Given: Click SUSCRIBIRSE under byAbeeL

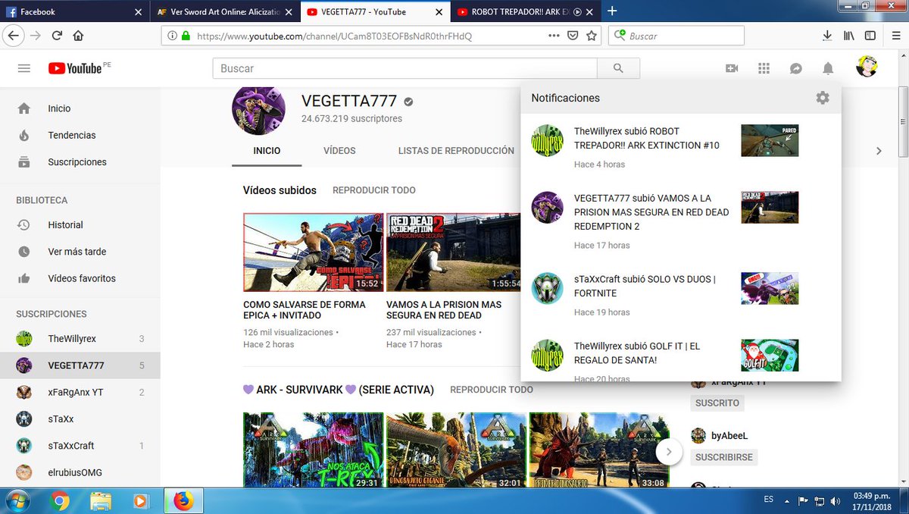Looking at the screenshot, I should coord(723,458).
